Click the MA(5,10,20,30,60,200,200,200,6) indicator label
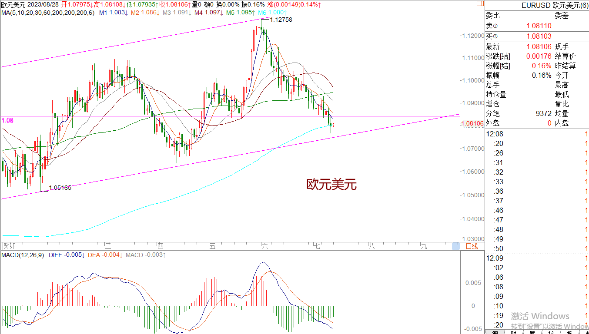The height and width of the screenshot is (334, 589). 47,13
